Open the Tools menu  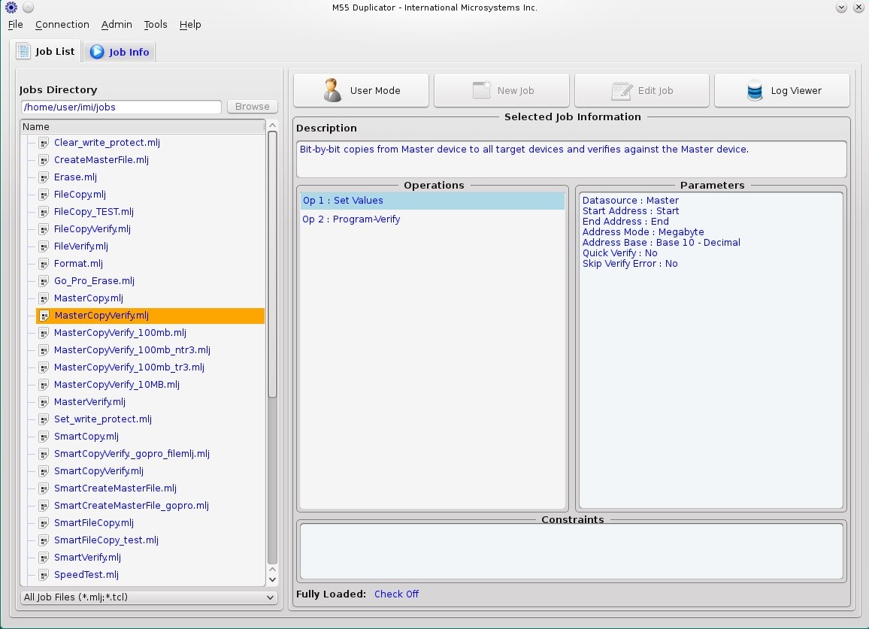point(155,24)
